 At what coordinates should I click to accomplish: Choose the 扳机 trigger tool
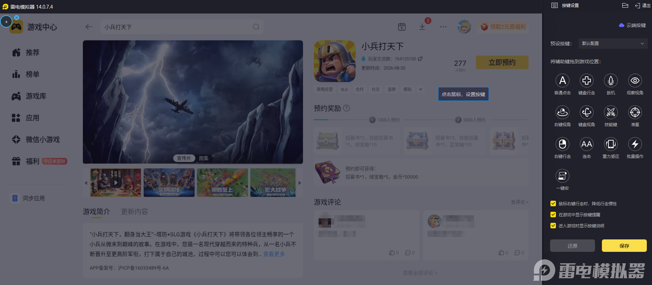point(611,80)
